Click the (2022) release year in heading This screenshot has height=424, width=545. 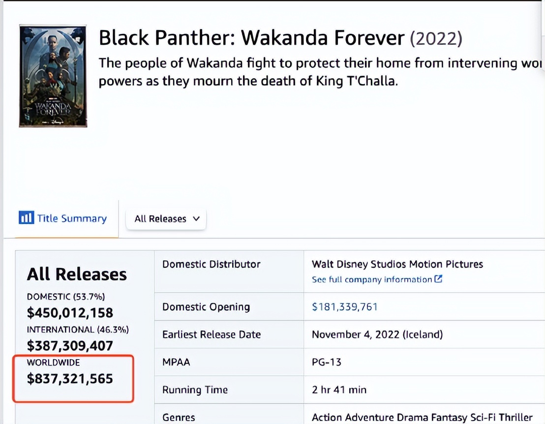click(436, 38)
